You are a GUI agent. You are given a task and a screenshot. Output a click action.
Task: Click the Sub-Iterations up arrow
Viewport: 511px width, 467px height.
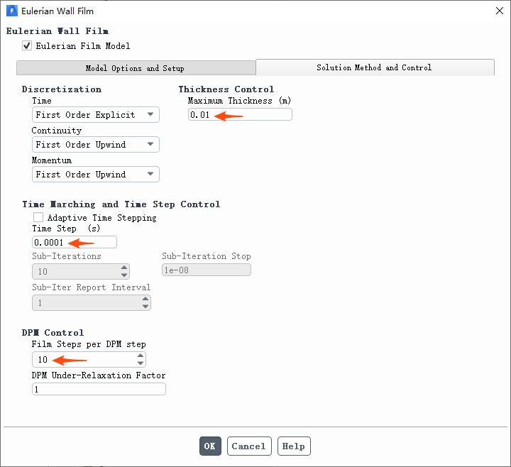[x=124, y=268]
